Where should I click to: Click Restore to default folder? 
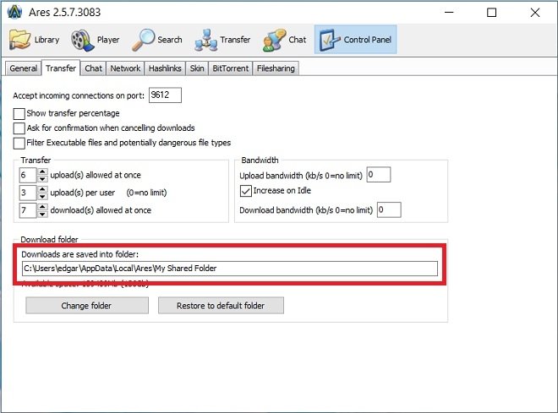click(221, 306)
